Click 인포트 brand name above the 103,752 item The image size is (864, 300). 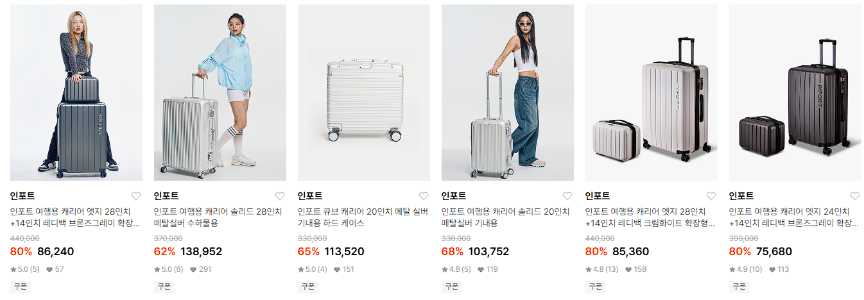point(454,196)
